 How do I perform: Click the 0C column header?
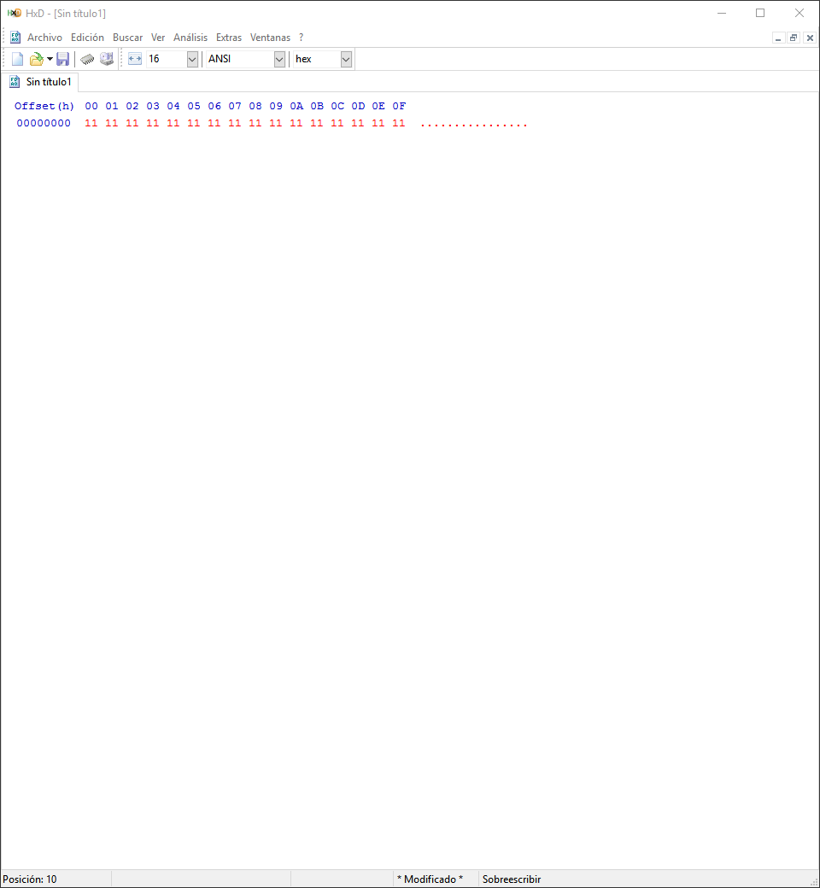337,106
